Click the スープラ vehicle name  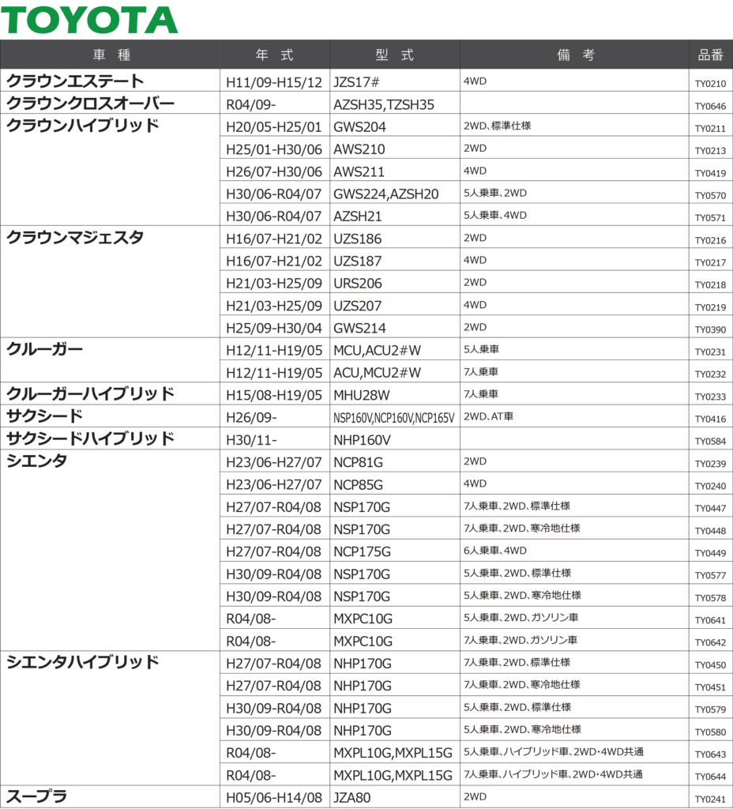[37, 796]
